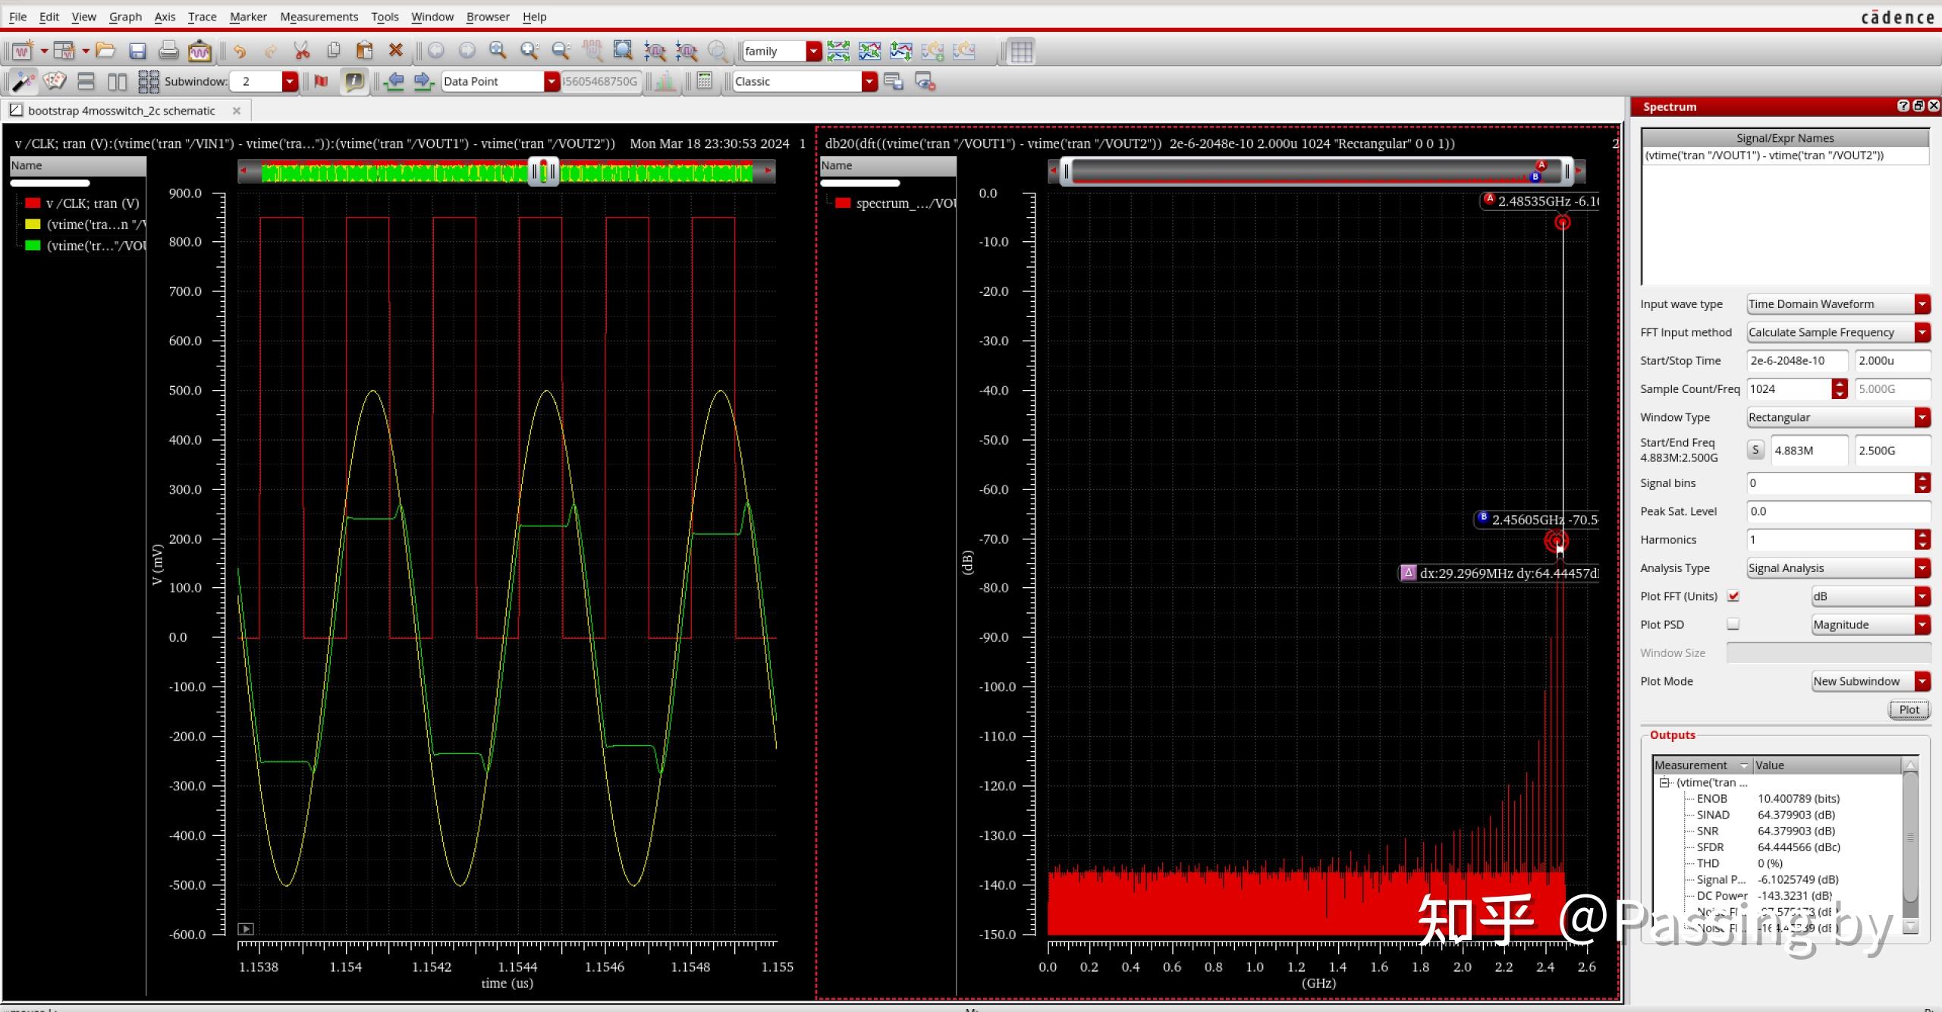
Task: Expand the Analysis Type dropdown
Action: (1922, 568)
